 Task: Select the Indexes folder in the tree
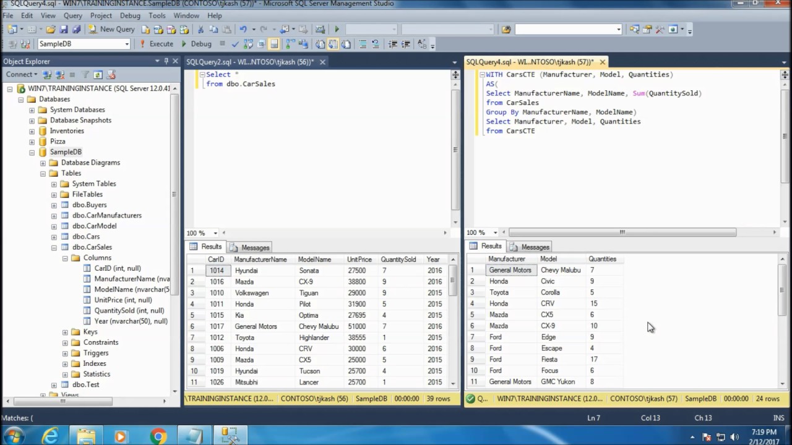94,363
